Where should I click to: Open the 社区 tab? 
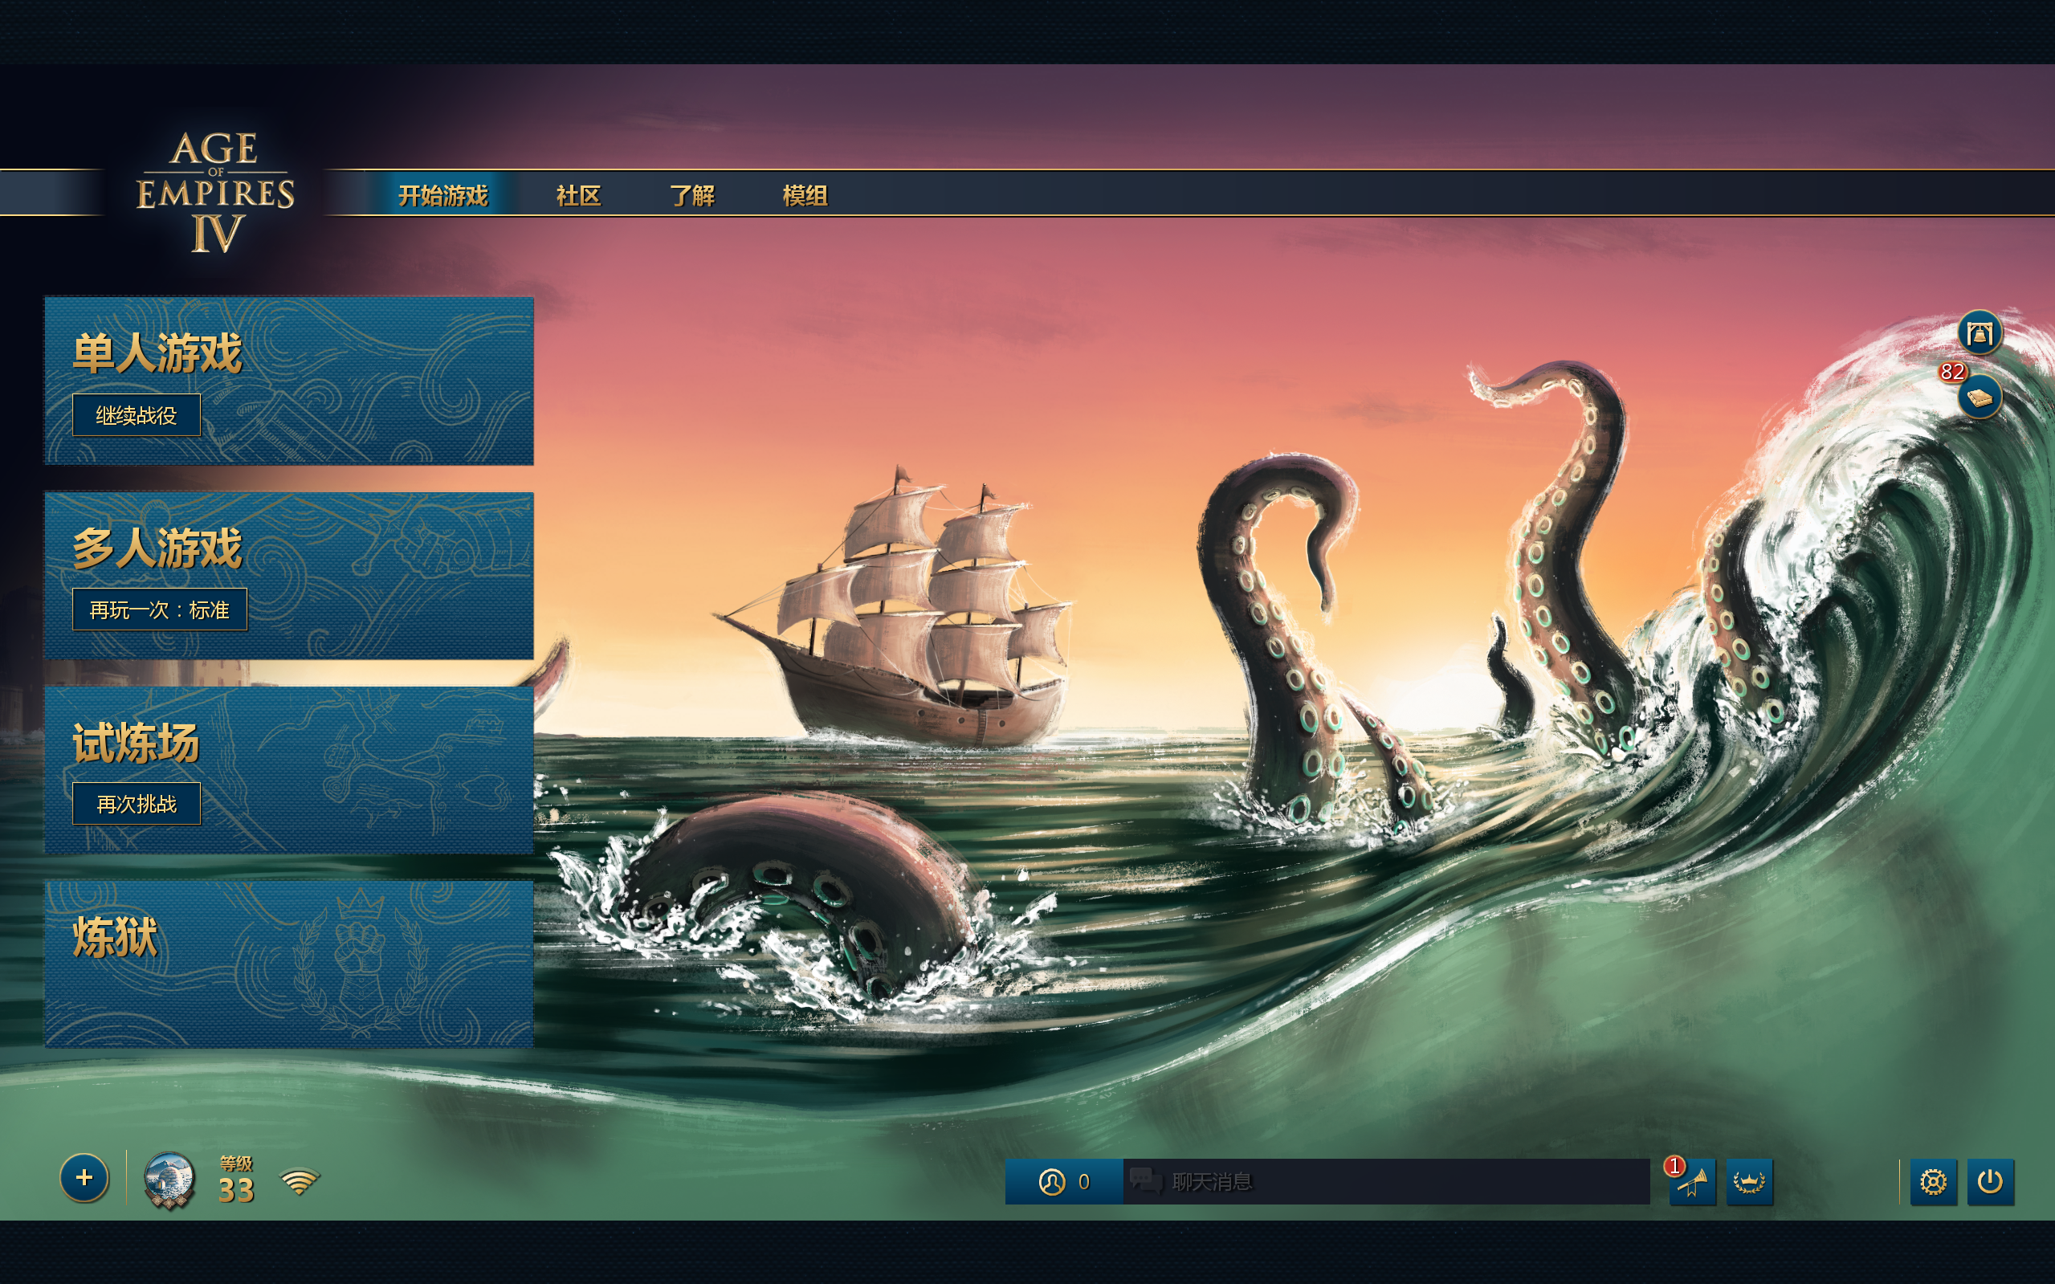tap(578, 195)
